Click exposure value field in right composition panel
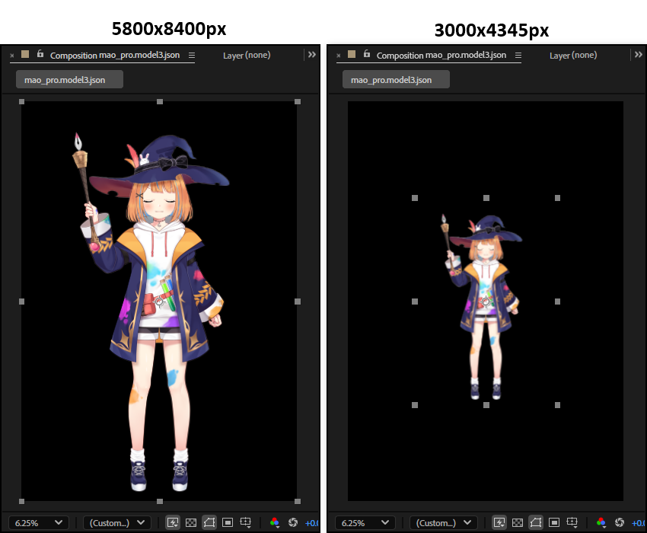 coord(639,523)
